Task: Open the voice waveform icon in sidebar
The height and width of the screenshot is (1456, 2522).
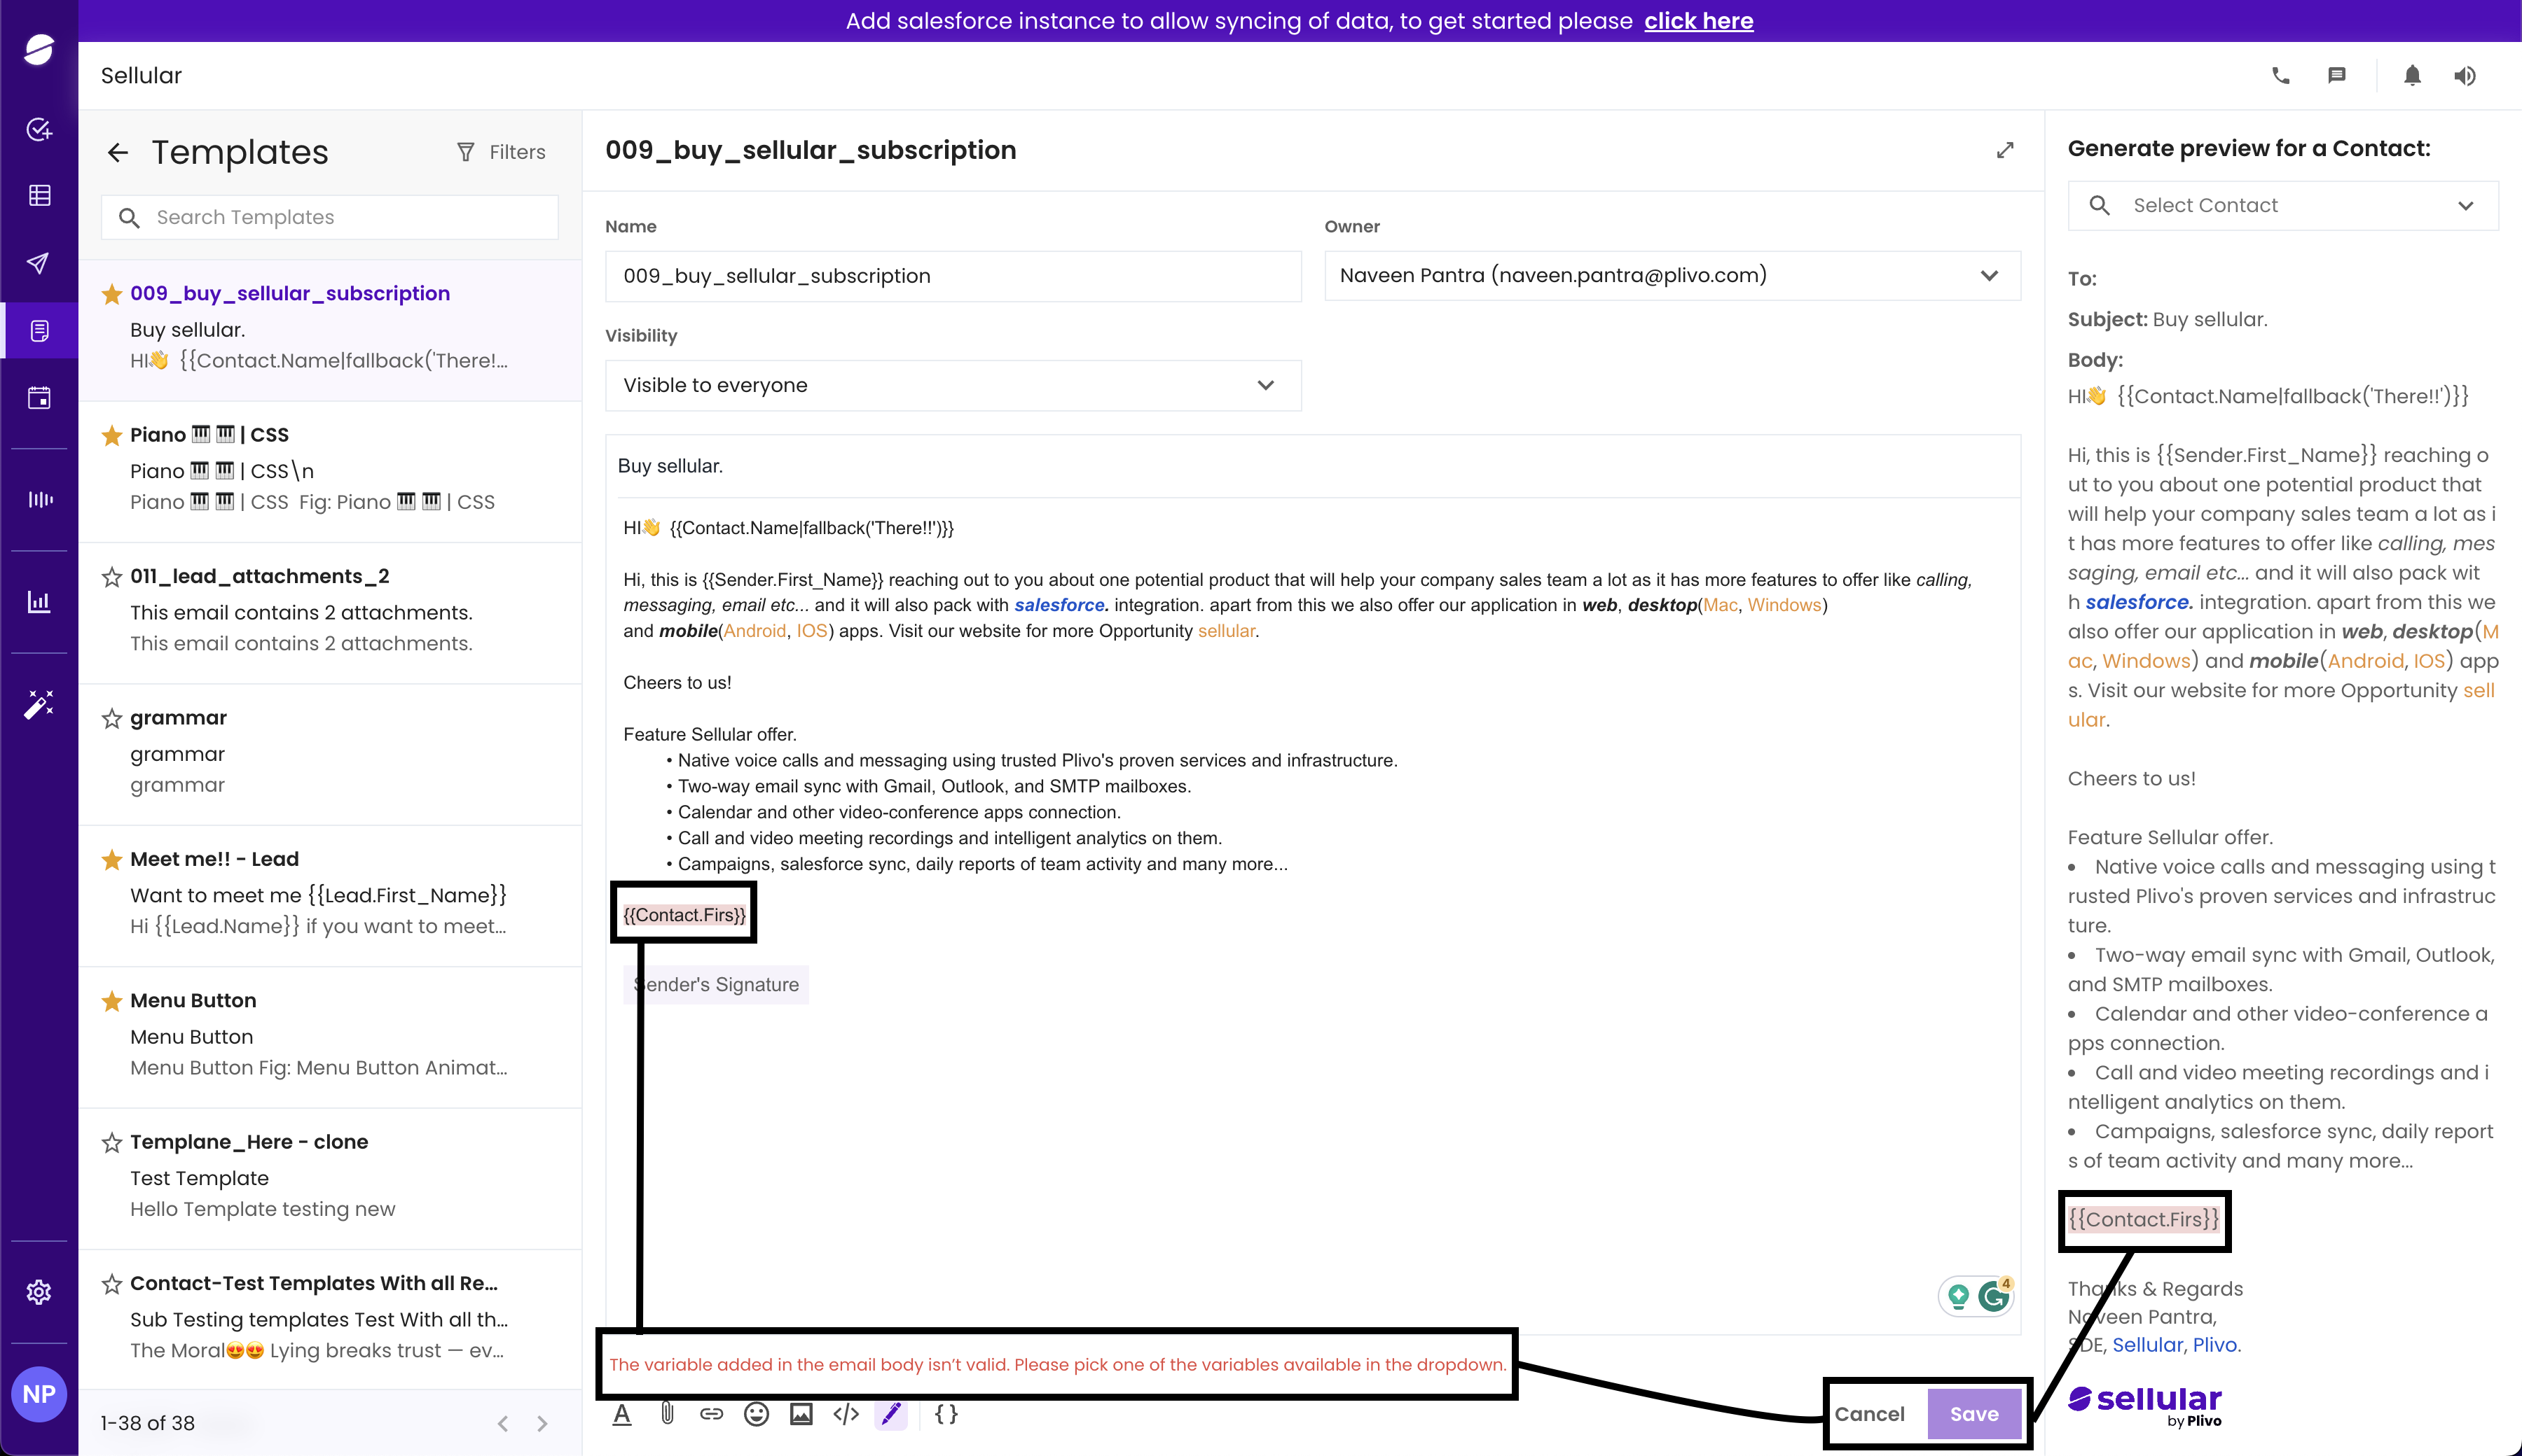Action: [x=39, y=499]
